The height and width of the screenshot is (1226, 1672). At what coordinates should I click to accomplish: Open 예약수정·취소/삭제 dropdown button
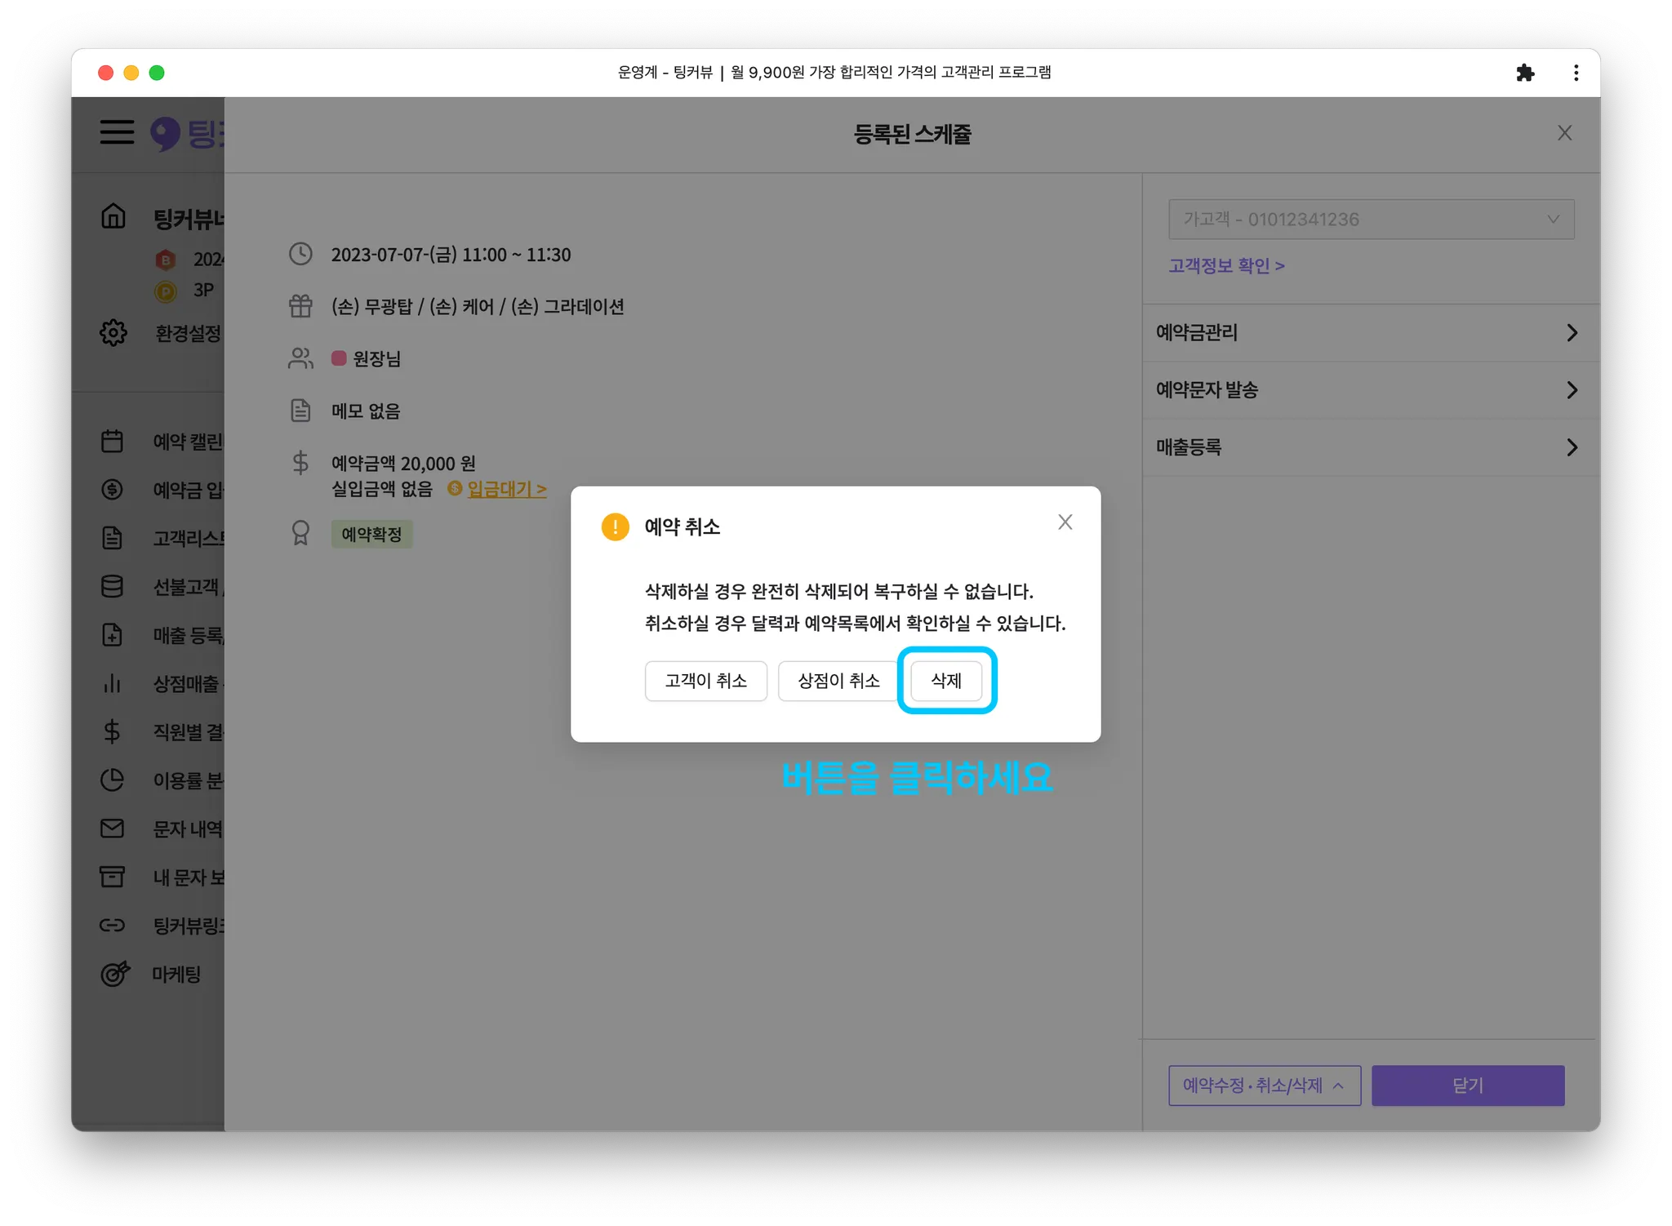[1264, 1086]
